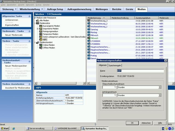The image size is (175, 131).
Task: Expand the Importierte Medien tree node
Action: tap(38, 29)
